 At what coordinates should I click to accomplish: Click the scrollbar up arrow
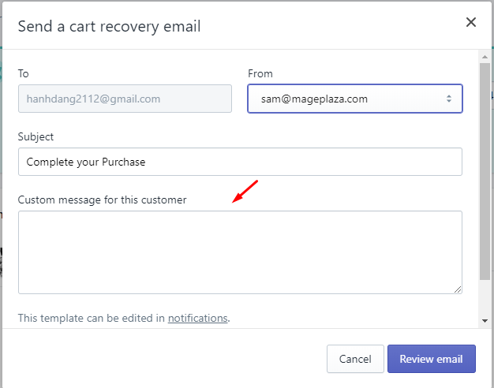pos(485,57)
